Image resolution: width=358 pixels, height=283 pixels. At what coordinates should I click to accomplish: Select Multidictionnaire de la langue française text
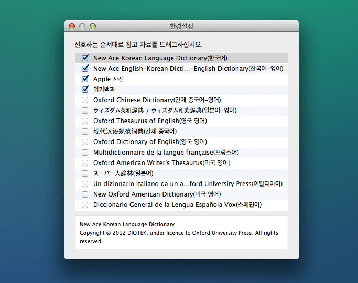pos(166,153)
